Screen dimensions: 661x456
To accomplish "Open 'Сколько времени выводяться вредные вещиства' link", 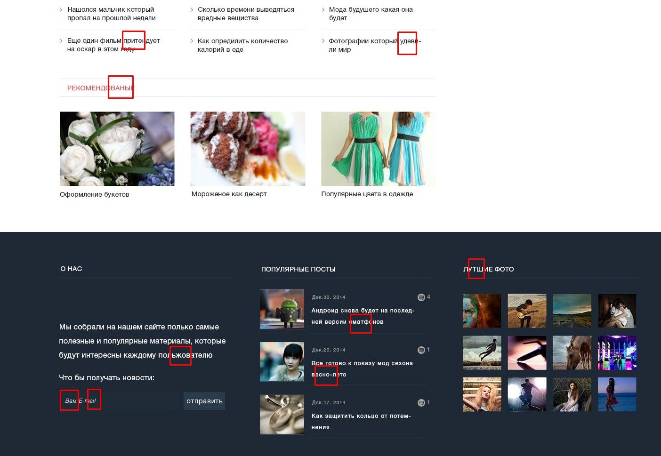I will click(246, 14).
